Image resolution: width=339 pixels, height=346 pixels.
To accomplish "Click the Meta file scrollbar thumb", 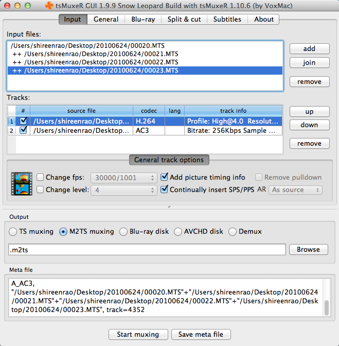I will click(327, 308).
